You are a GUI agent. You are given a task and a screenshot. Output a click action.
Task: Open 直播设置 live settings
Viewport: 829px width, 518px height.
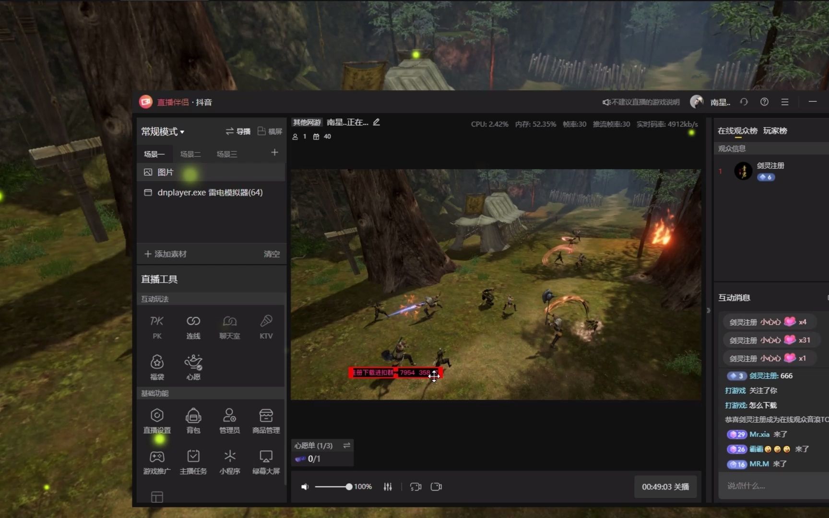tap(157, 421)
